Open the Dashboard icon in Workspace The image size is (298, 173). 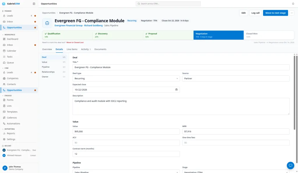click(x=4, y=39)
